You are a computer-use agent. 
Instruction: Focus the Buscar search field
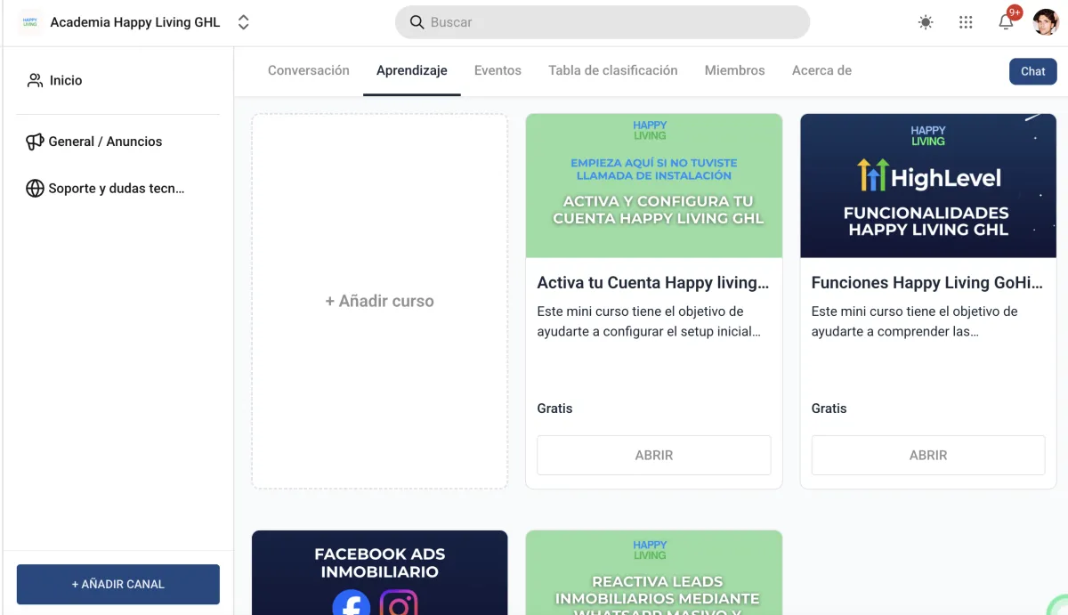(603, 22)
